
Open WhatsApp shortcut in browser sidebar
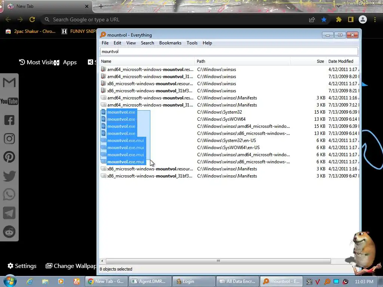pos(9,194)
